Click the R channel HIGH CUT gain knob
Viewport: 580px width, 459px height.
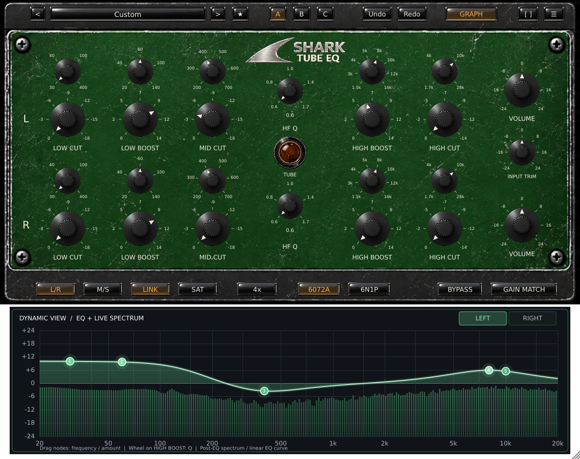[445, 228]
